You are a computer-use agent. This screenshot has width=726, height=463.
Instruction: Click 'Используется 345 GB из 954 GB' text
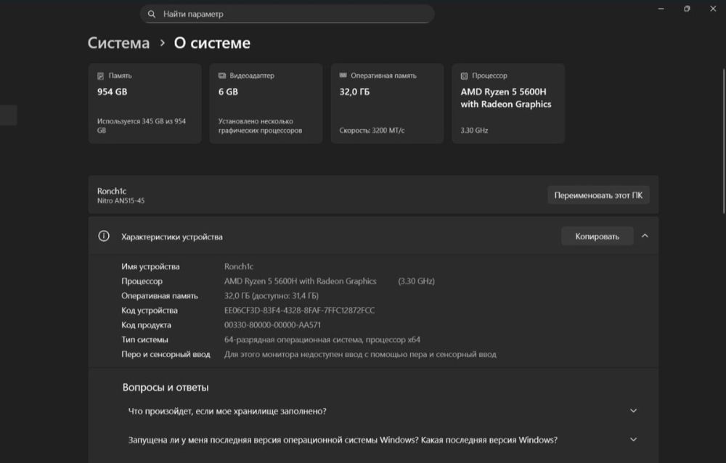[x=142, y=126]
